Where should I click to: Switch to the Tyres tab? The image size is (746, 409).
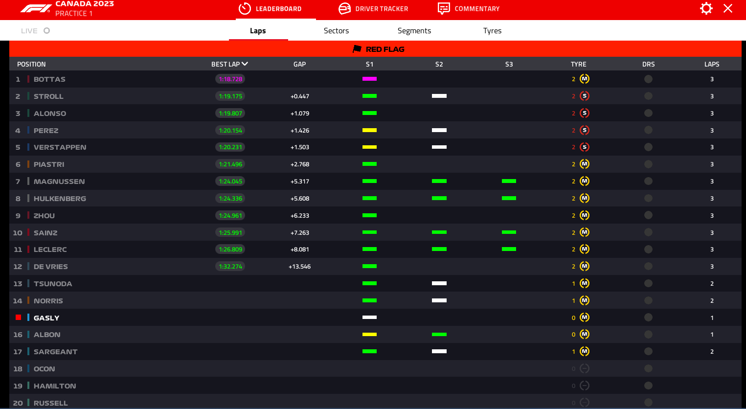click(492, 31)
